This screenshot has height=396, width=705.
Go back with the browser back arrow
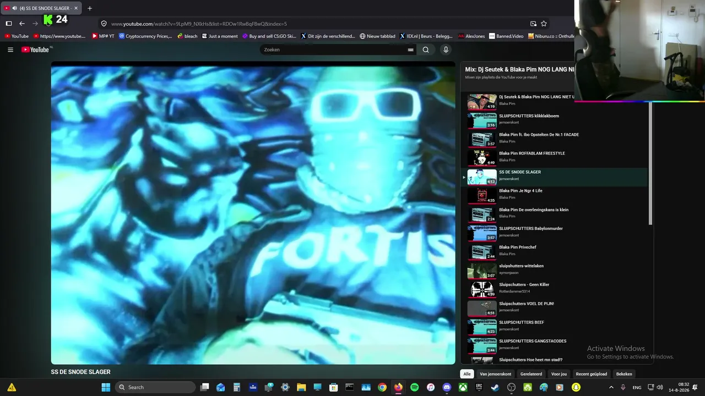point(22,24)
